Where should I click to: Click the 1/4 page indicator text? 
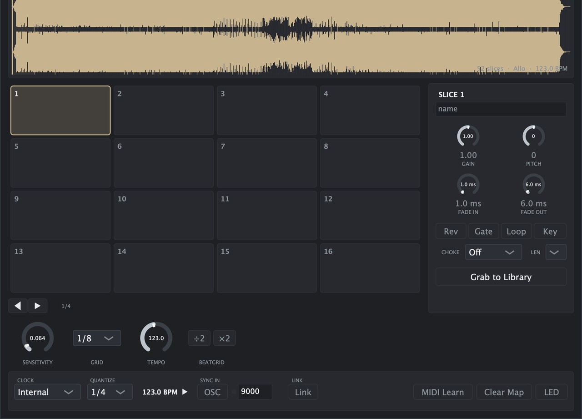pyautogui.click(x=66, y=306)
